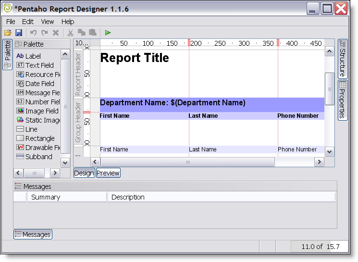
Task: Select the Message Field icon in the Palette
Action: pyautogui.click(x=20, y=92)
